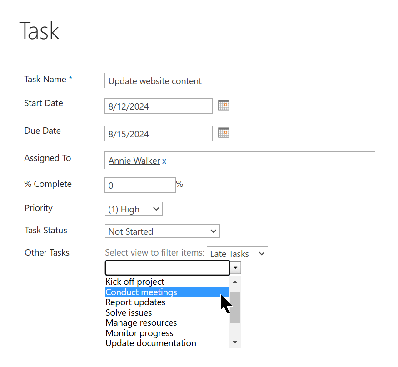The width and height of the screenshot is (398, 367).
Task: Click the Task Name text field
Action: pyautogui.click(x=239, y=80)
